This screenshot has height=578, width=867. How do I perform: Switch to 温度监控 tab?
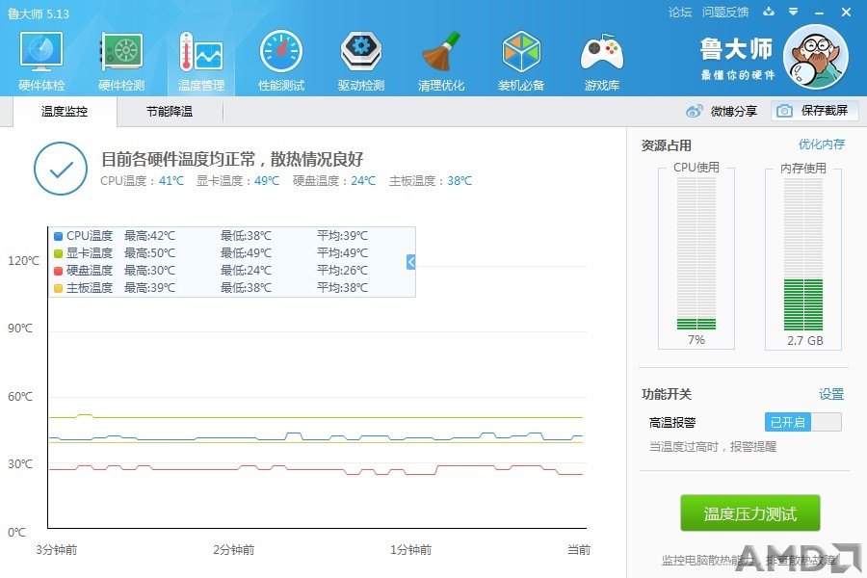point(65,112)
